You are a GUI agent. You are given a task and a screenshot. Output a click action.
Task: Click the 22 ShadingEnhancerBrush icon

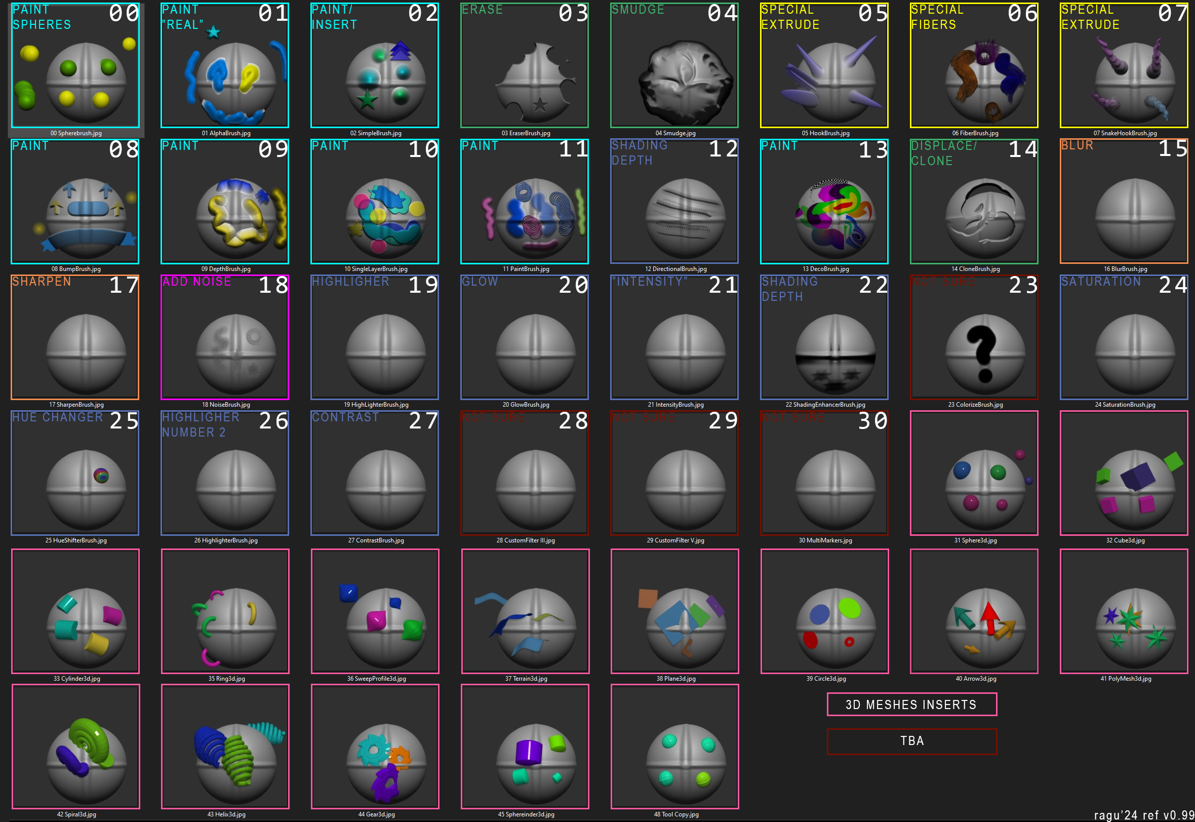(824, 337)
